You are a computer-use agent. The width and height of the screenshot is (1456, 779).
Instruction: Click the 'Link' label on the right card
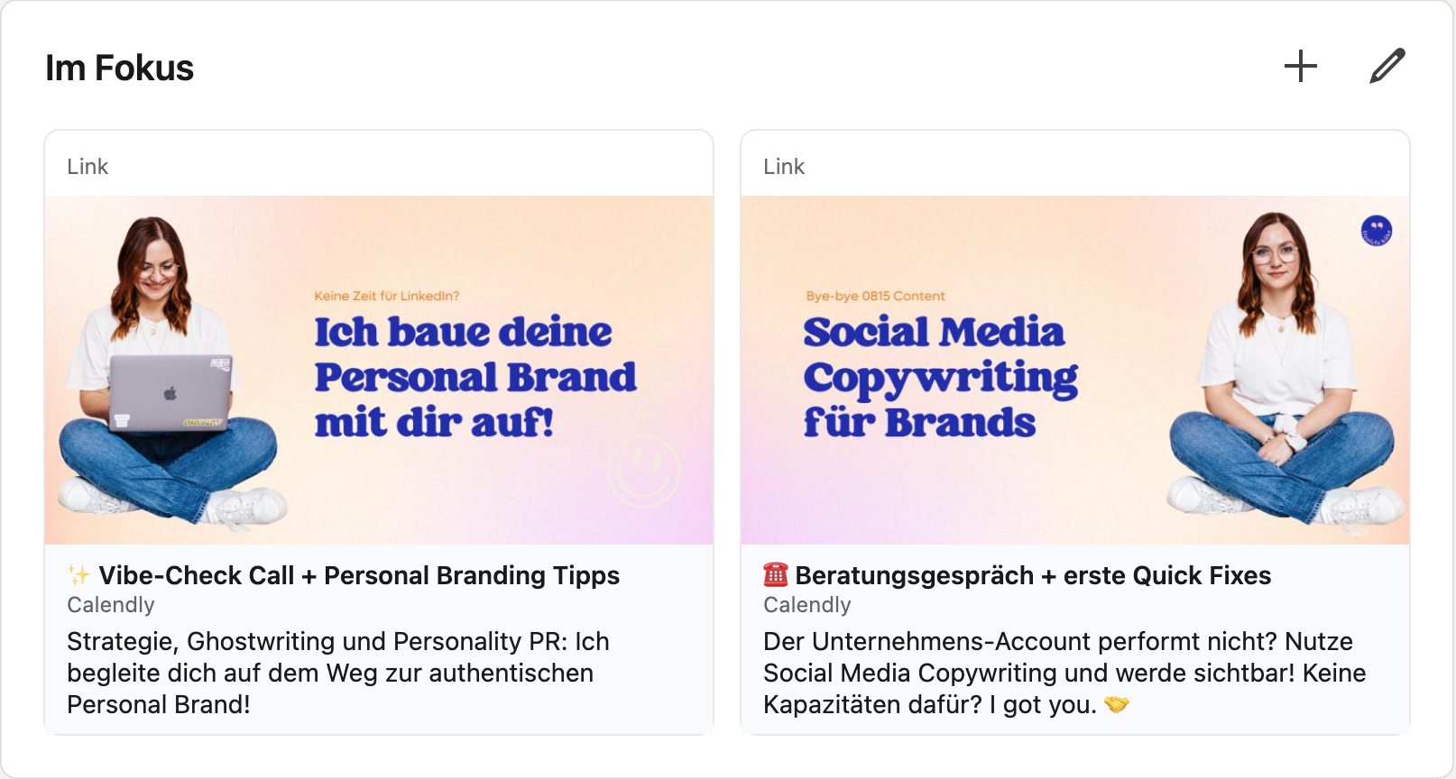784,167
